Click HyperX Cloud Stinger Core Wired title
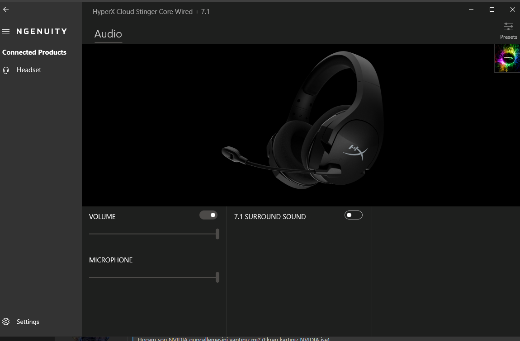Viewport: 520px width, 341px height. (x=151, y=12)
